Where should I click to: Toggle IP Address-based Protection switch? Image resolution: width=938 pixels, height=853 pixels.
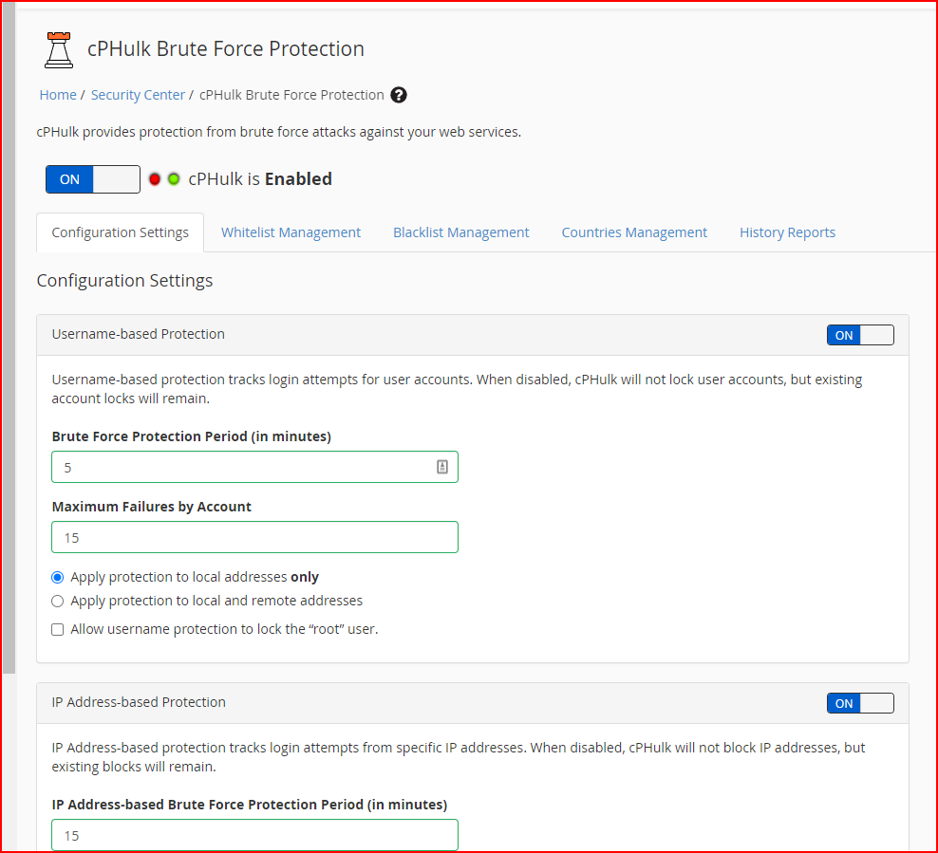pos(860,703)
